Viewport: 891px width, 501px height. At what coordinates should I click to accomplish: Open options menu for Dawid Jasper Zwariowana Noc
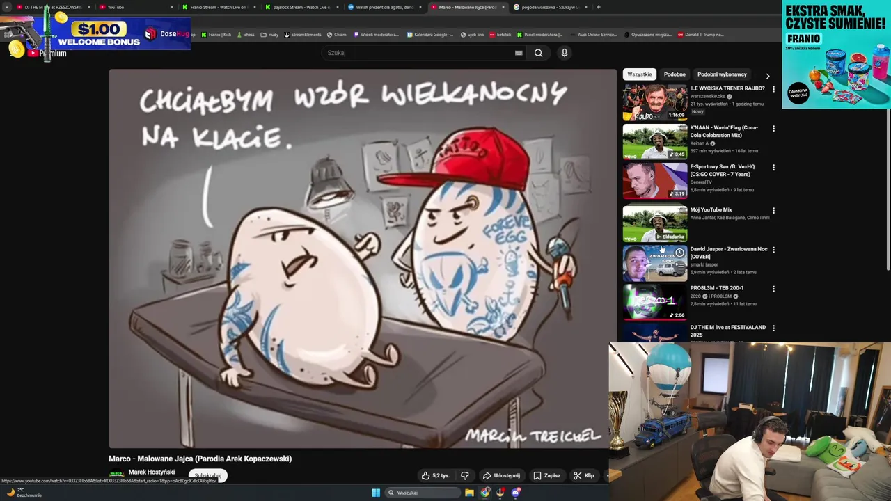click(x=773, y=250)
